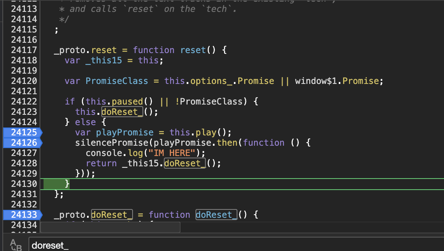Screen dimensions: 444x251
Task: Click reset function name on line 24117
Action: point(193,50)
